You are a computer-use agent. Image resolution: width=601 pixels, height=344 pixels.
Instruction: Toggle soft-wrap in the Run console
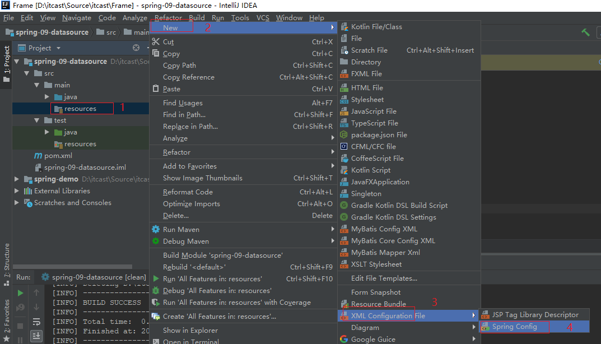36,322
